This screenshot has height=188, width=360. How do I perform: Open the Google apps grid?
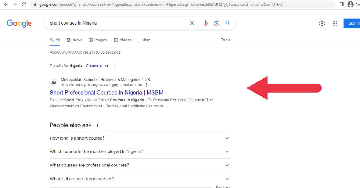pos(335,23)
